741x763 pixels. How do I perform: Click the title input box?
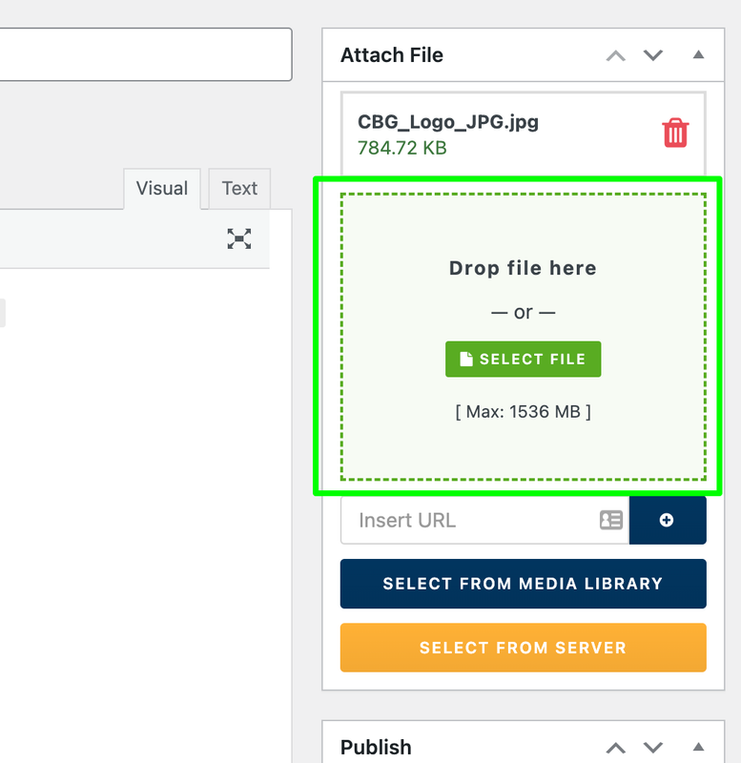click(x=146, y=54)
